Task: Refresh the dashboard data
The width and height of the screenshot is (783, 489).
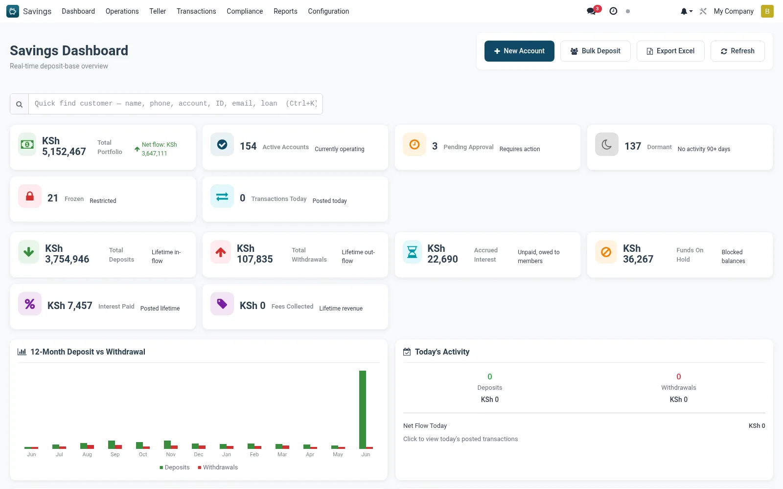Action: click(x=737, y=51)
